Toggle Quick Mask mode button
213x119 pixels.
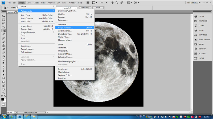[4, 104]
